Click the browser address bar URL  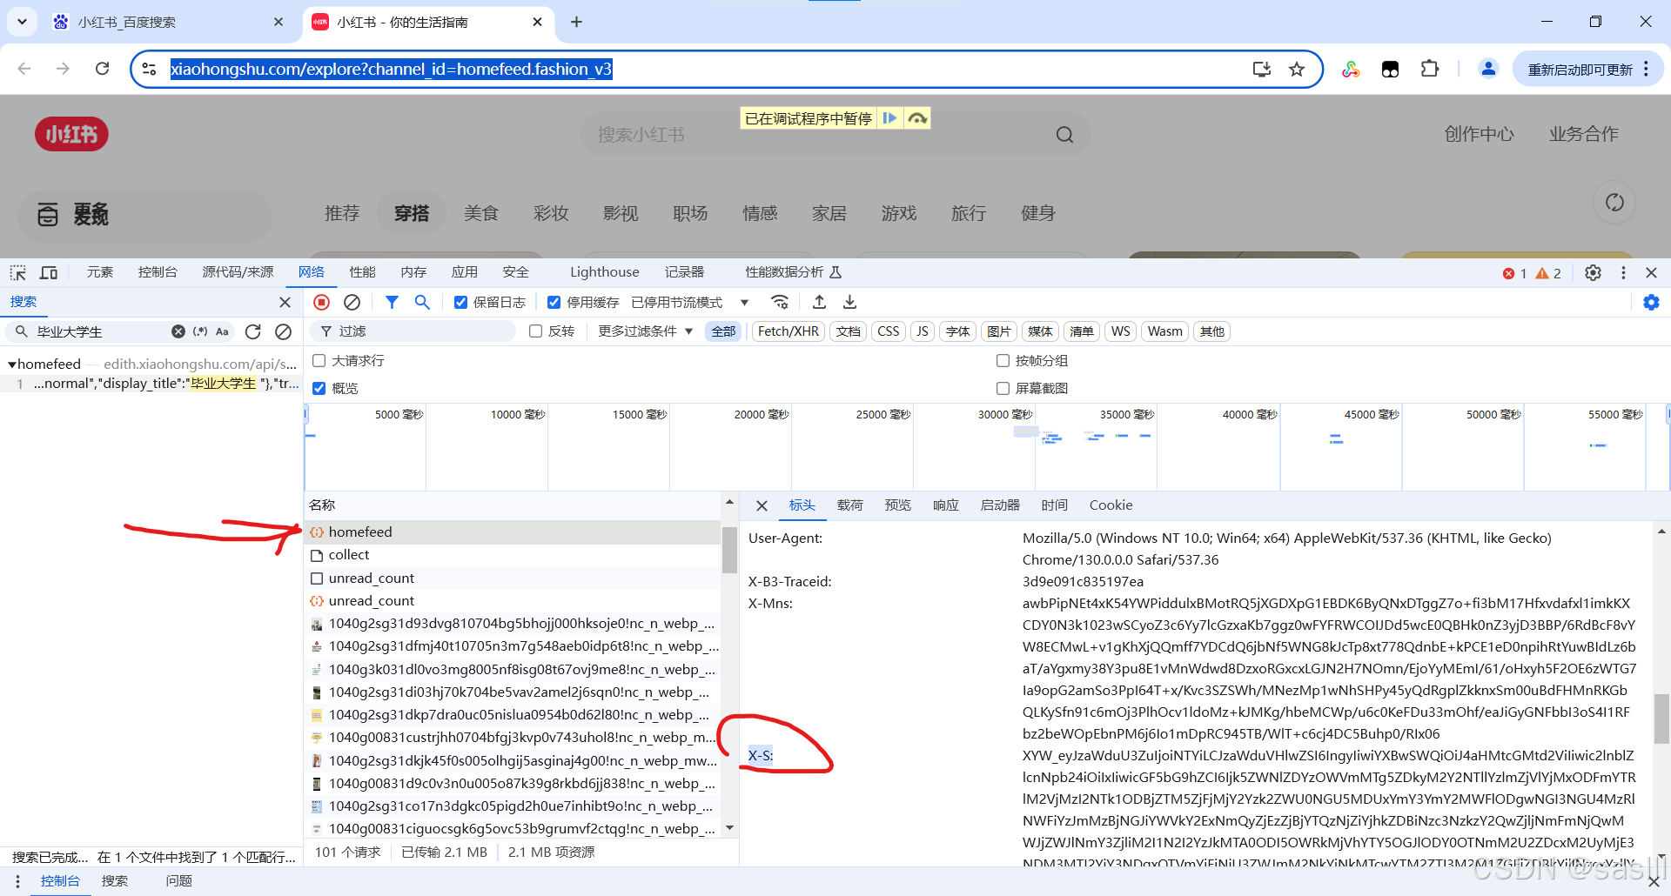391,69
